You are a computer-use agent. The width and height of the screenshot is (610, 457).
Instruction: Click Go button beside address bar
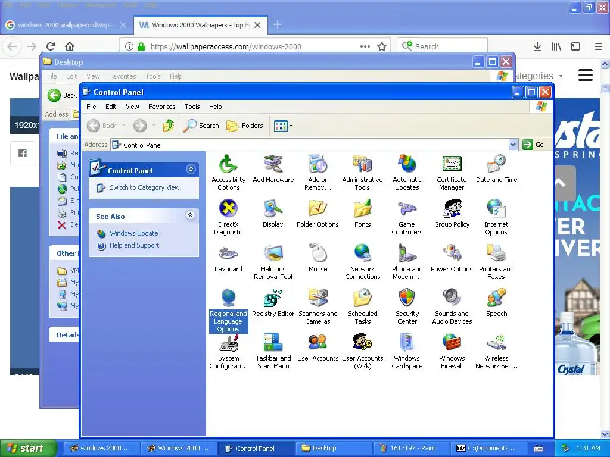click(533, 145)
